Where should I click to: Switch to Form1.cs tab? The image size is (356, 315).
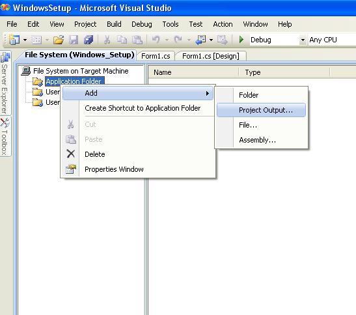pos(156,56)
